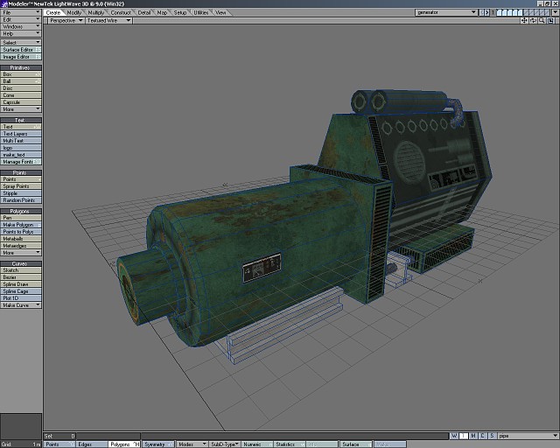Open the Perspective view type dropdown

coord(66,21)
